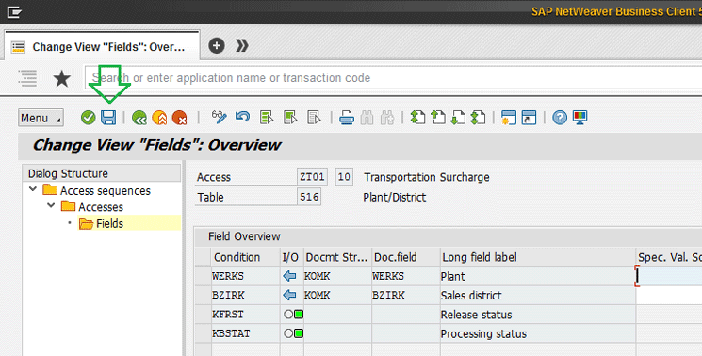The height and width of the screenshot is (356, 702).
Task: Click the Access ZT01 field
Action: click(x=312, y=177)
